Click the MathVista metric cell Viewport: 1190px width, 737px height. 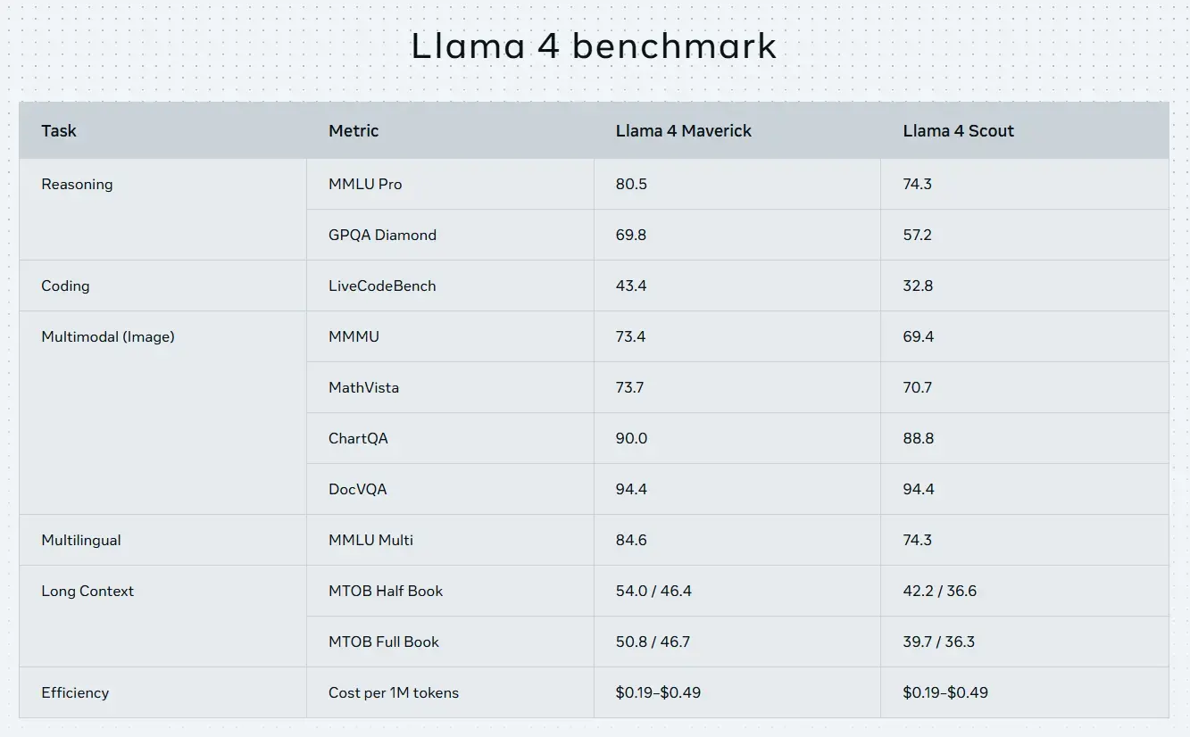(x=451, y=388)
